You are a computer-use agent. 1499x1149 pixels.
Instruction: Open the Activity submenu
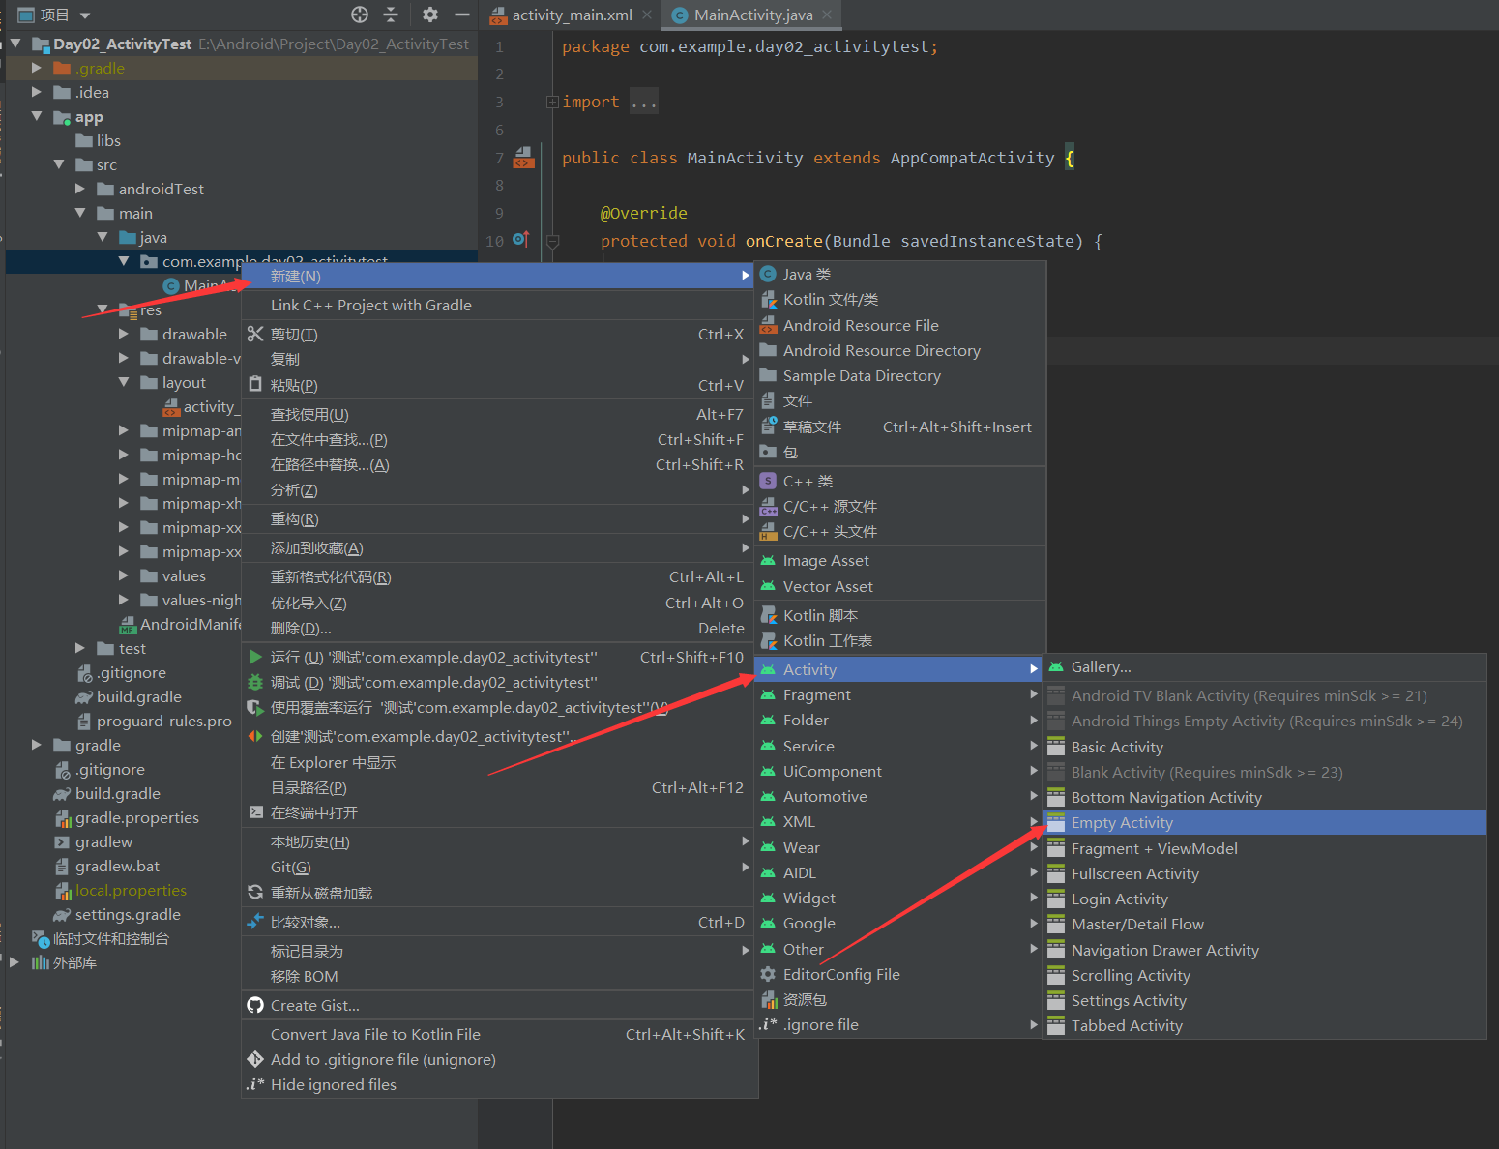point(900,669)
